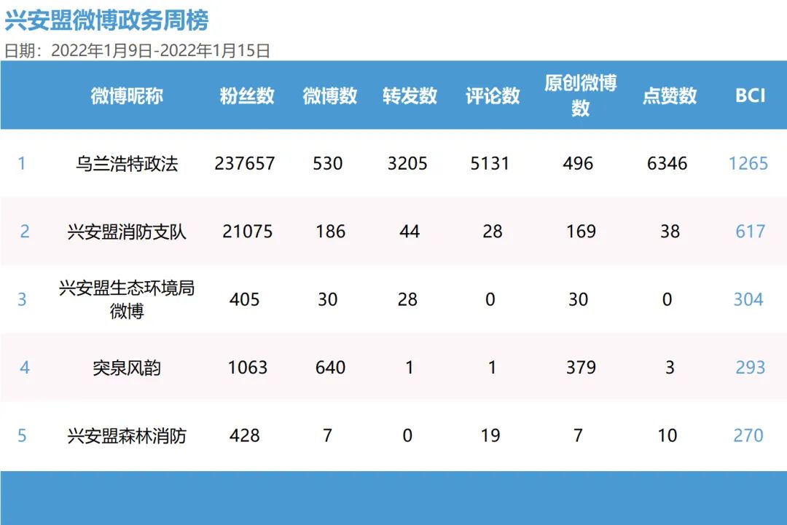Click rank number 2

coord(25,232)
